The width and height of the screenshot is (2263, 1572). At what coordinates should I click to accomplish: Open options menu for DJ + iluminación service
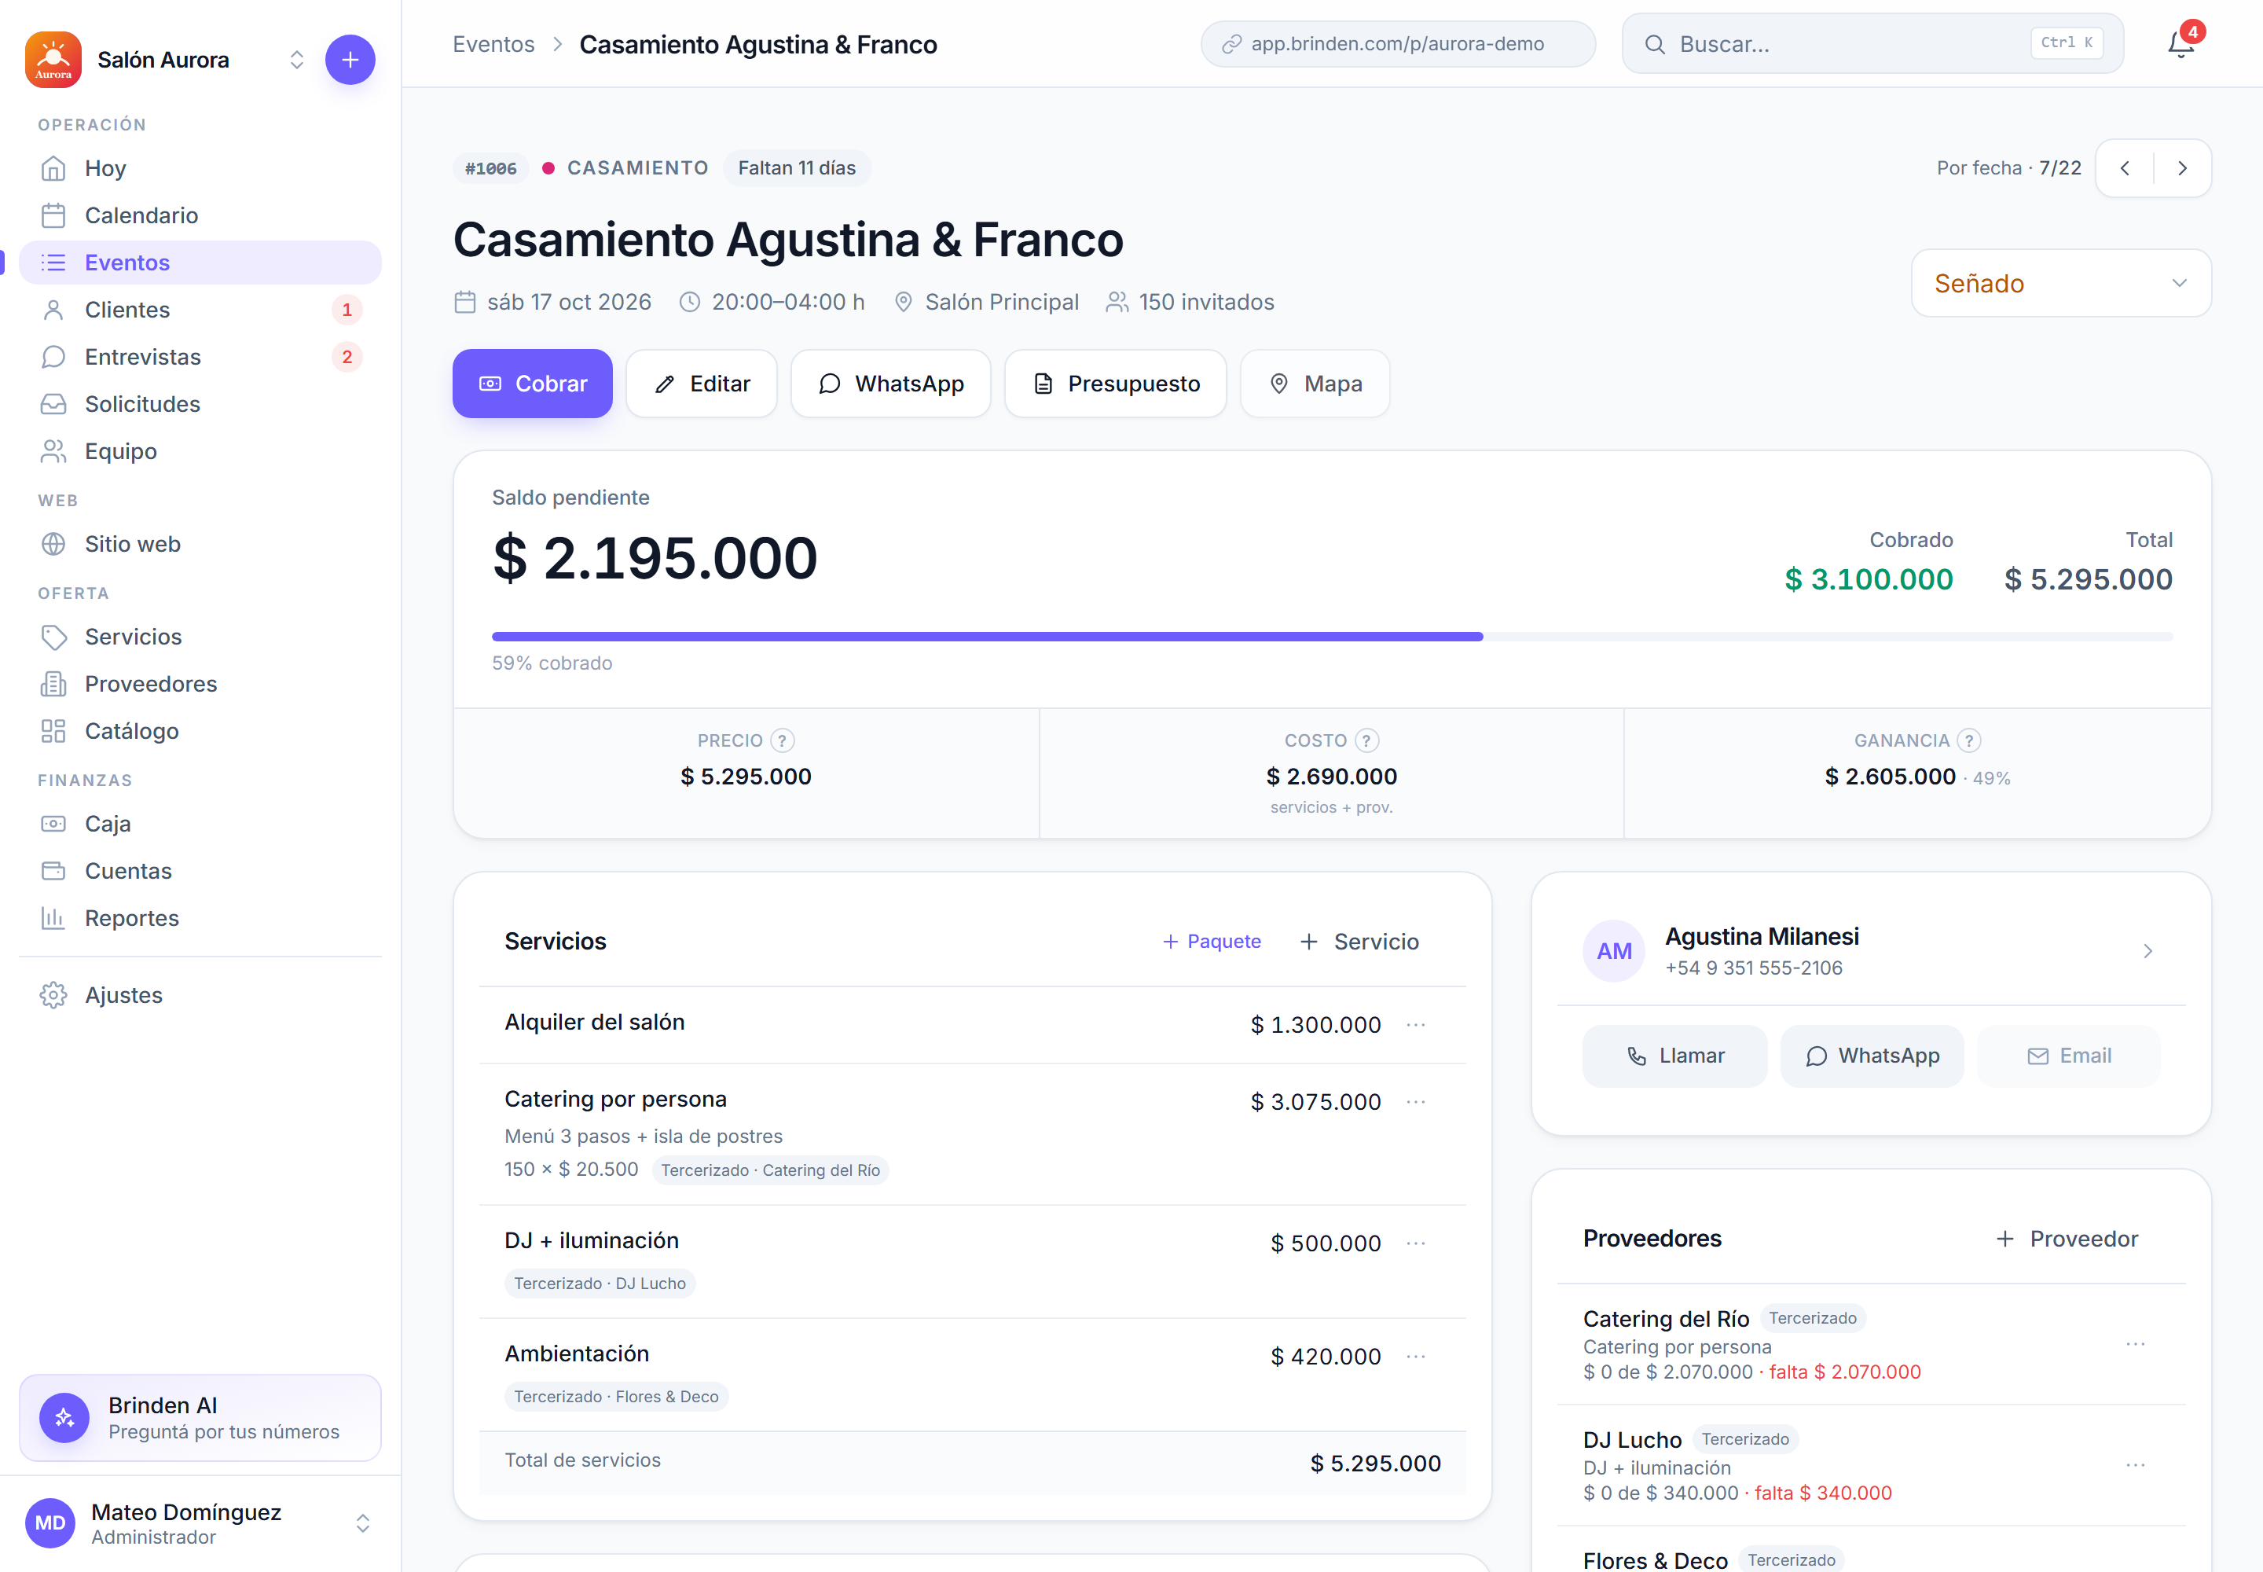coord(1416,1243)
